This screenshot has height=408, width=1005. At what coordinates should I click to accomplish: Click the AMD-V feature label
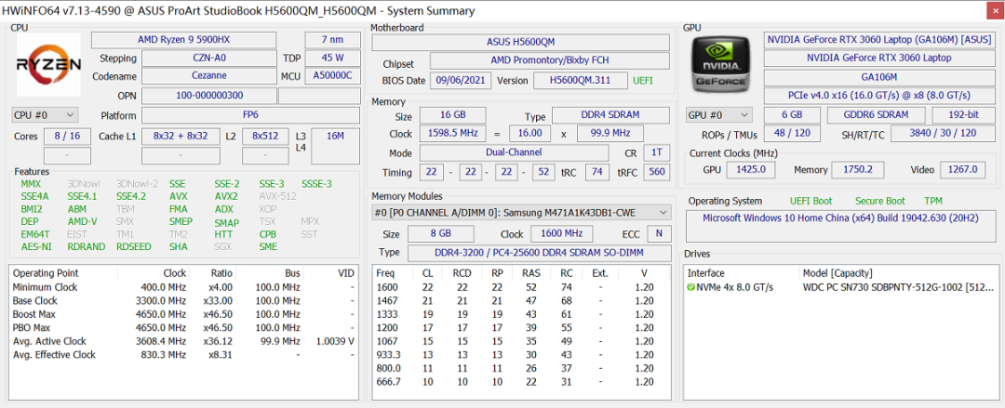tap(82, 221)
